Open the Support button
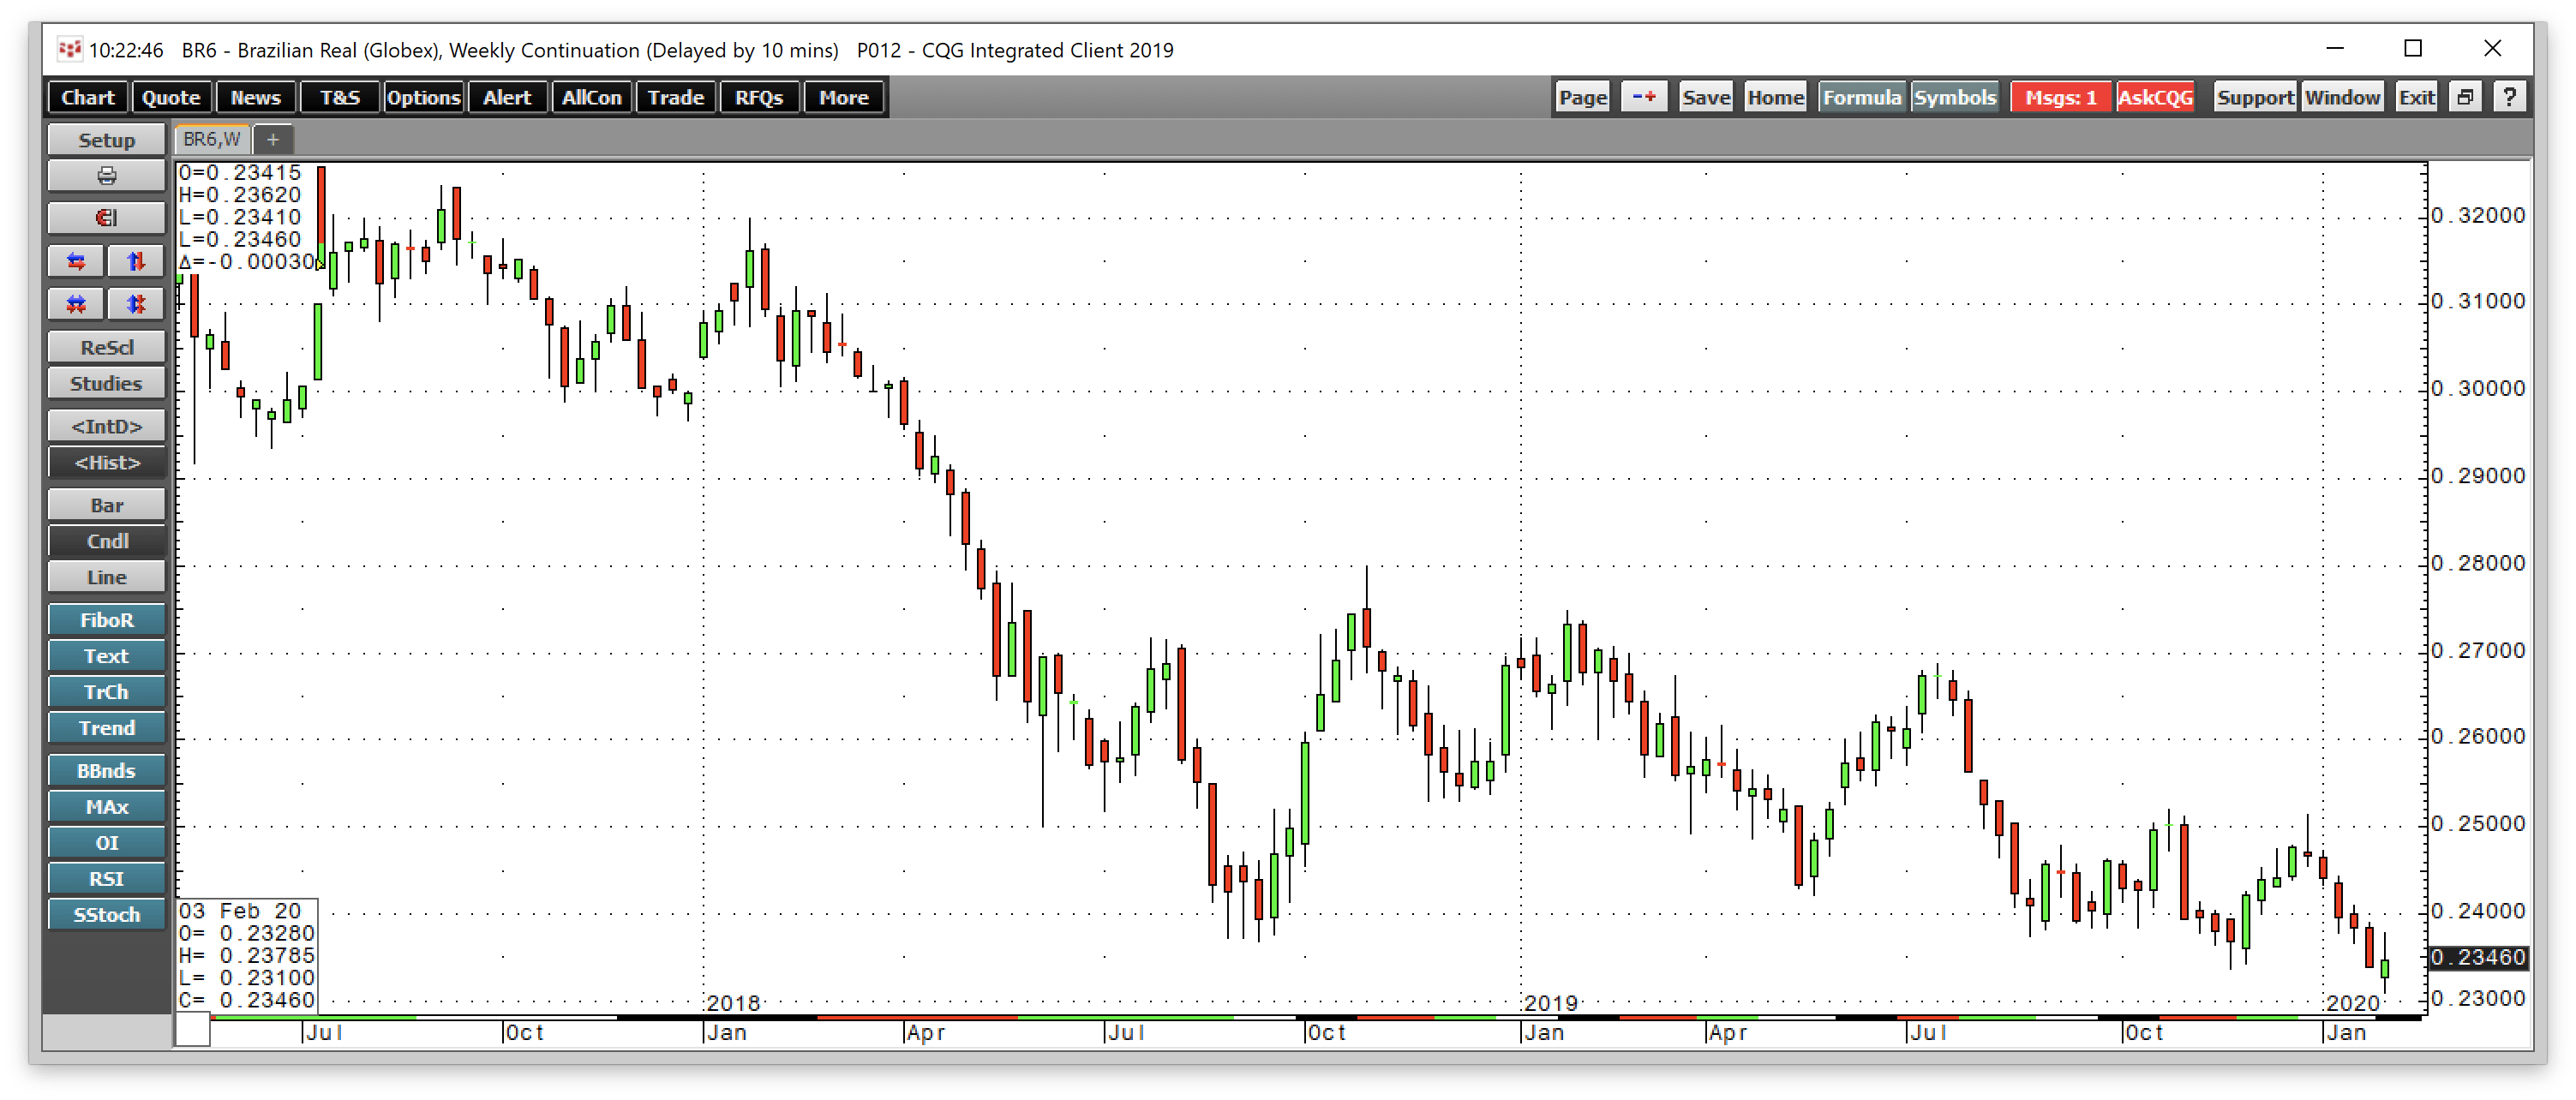Screen dimensions: 2576x1100 (x=2255, y=97)
